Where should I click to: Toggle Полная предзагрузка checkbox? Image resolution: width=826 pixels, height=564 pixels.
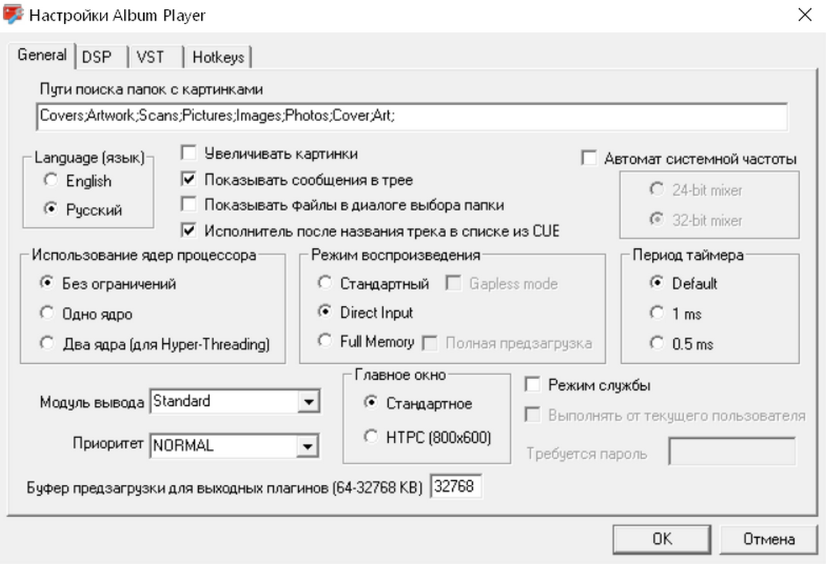pos(507,343)
